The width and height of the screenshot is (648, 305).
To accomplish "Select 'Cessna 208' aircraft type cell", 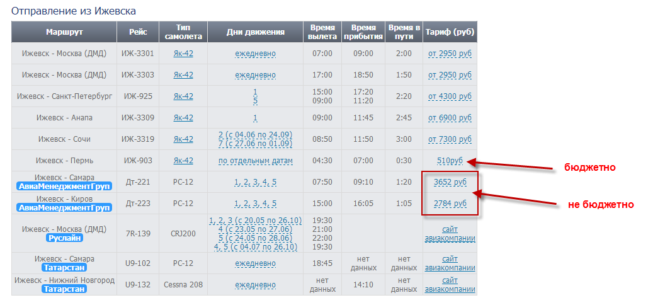I will click(183, 285).
